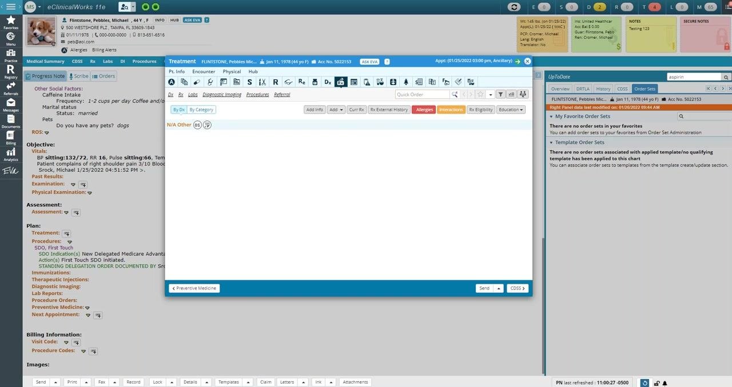Click the scissors tools icon in Treatment toolbar
This screenshot has height=387, width=732.
(x=262, y=82)
